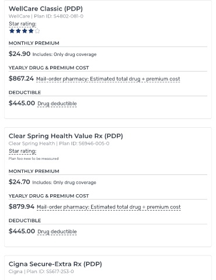Screen dimensions: 216x280
Task: Show Star rating tooltip for WellCare Classic
Action: (x=23, y=24)
